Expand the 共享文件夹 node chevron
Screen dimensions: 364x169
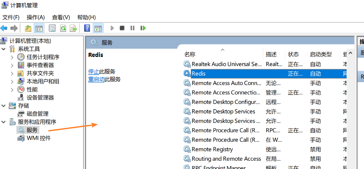(12, 74)
